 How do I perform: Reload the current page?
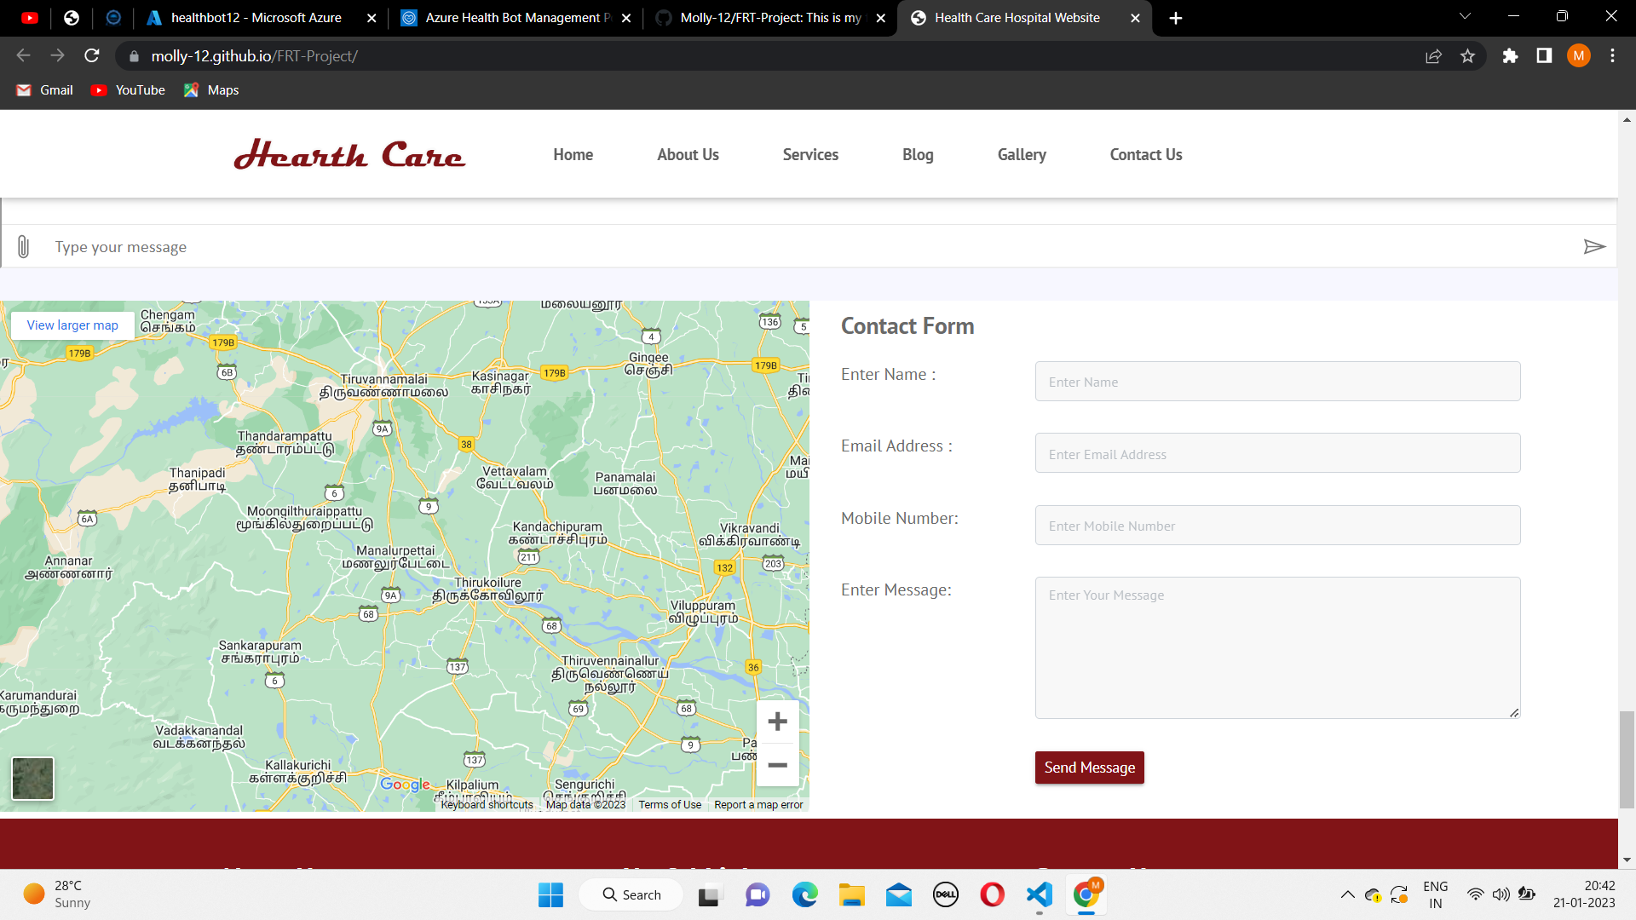92,56
